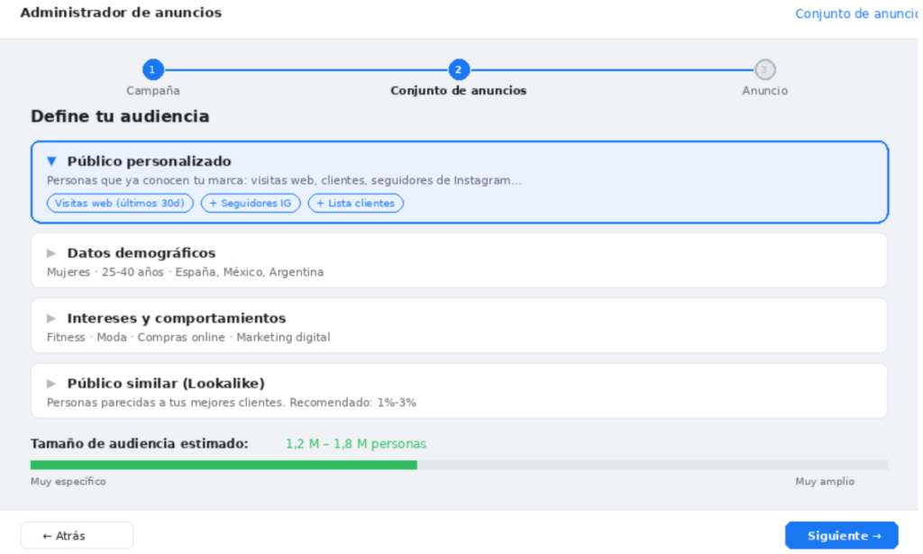Collapse the Público personalizado section arrow
The height and width of the screenshot is (554, 923).
[x=51, y=161]
